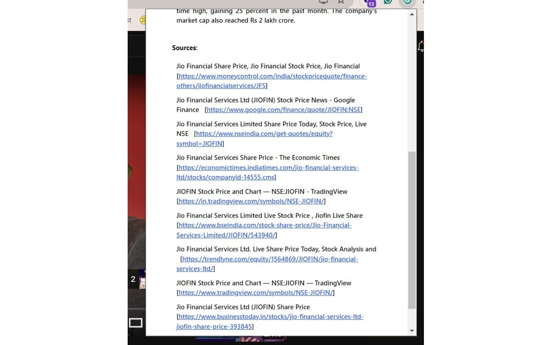Click 'Jio Financial Services Ltd (JIOFIN) Share Price' text
Image resolution: width=552 pixels, height=345 pixels.
click(x=243, y=307)
